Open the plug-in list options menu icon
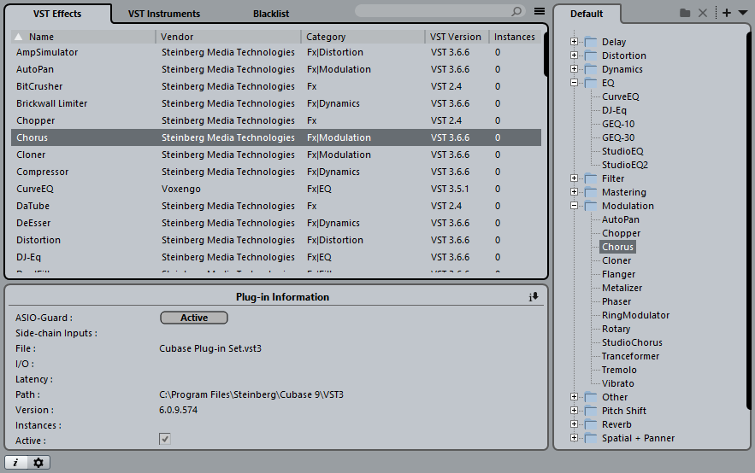This screenshot has height=473, width=755. (x=540, y=11)
